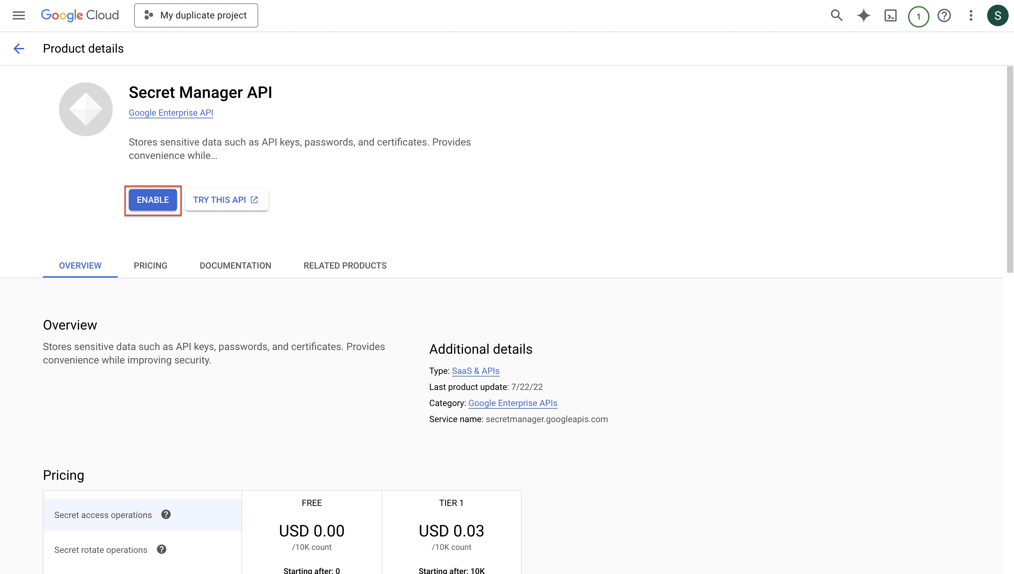This screenshot has height=574, width=1014.
Task: Select the Secret rotate operations pricing row
Action: [142, 550]
